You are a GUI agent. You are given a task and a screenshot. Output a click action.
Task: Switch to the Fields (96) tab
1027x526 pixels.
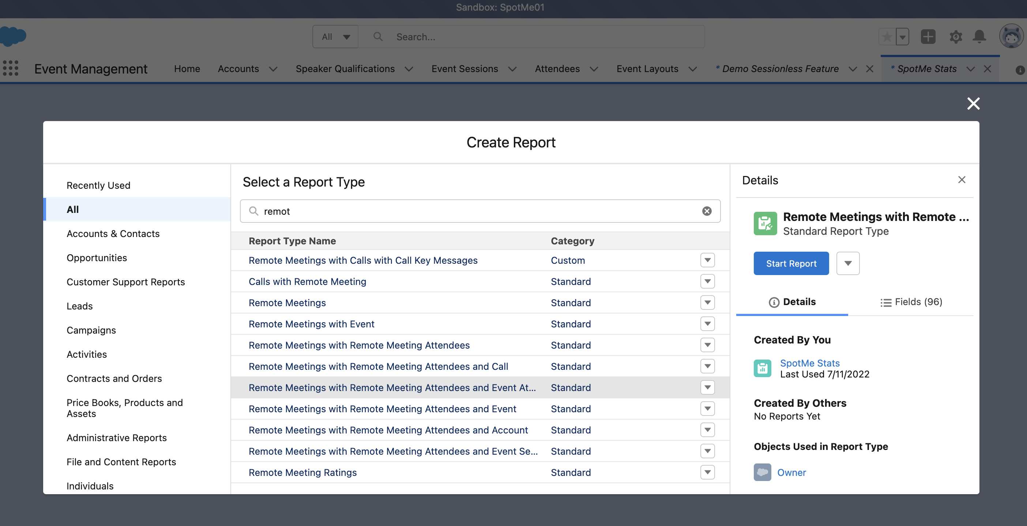(911, 302)
